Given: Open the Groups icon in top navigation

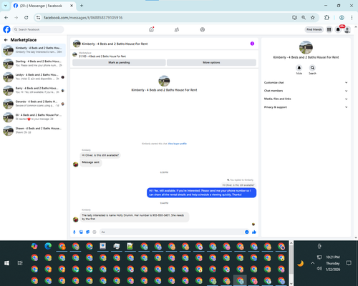Looking at the screenshot, I should click(203, 29).
